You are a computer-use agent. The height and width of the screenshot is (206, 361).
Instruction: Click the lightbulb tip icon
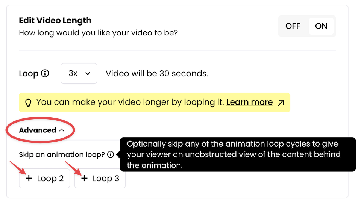pyautogui.click(x=28, y=103)
